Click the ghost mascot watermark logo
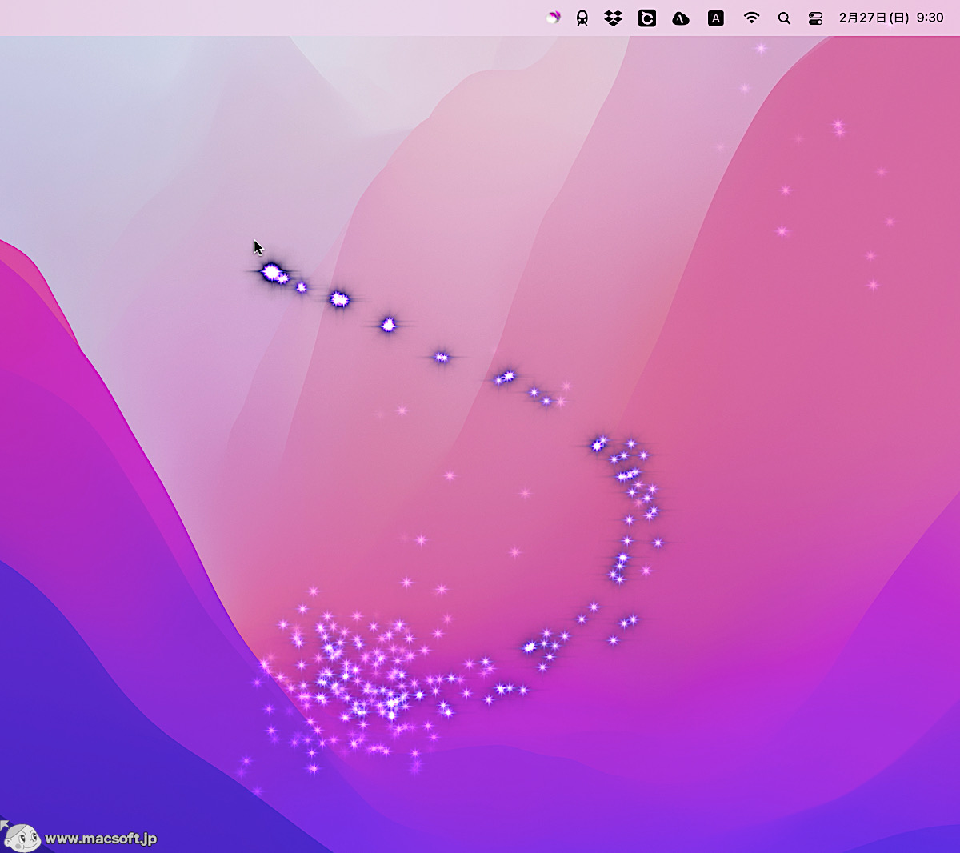This screenshot has height=853, width=960. coord(22,837)
